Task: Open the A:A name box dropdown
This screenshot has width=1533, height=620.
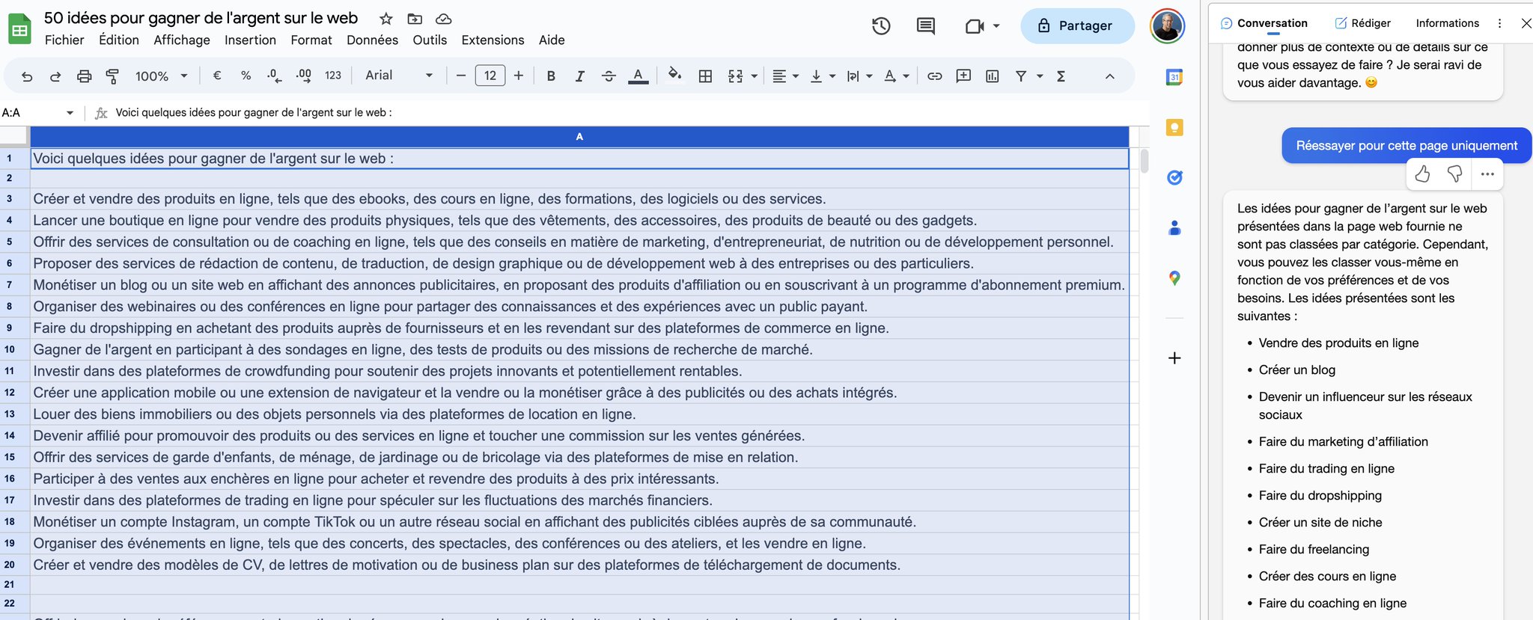Action: point(70,113)
